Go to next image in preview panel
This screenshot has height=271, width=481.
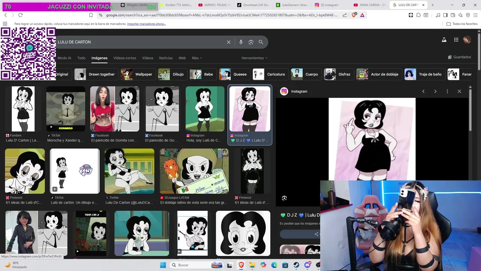(435, 91)
